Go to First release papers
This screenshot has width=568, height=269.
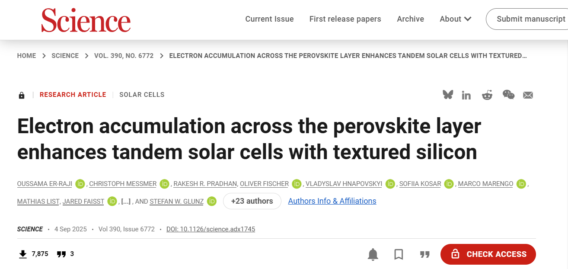click(345, 19)
